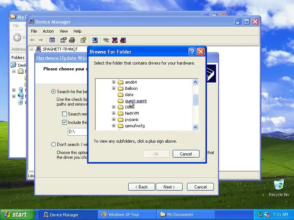The width and height of the screenshot is (294, 220).
Task: Click the pvpanic folder icon
Action: (121, 120)
